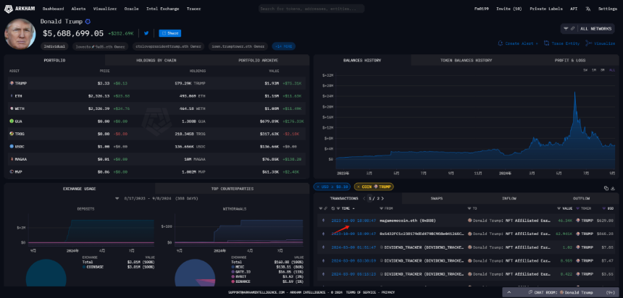Image resolution: width=623 pixels, height=298 pixels.
Task: Click the USDC token icon in portfolio
Action: coord(12,146)
